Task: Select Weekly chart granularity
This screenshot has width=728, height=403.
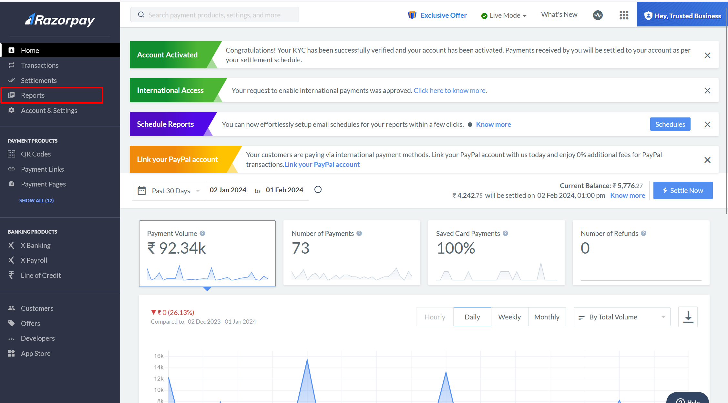Action: 509,317
